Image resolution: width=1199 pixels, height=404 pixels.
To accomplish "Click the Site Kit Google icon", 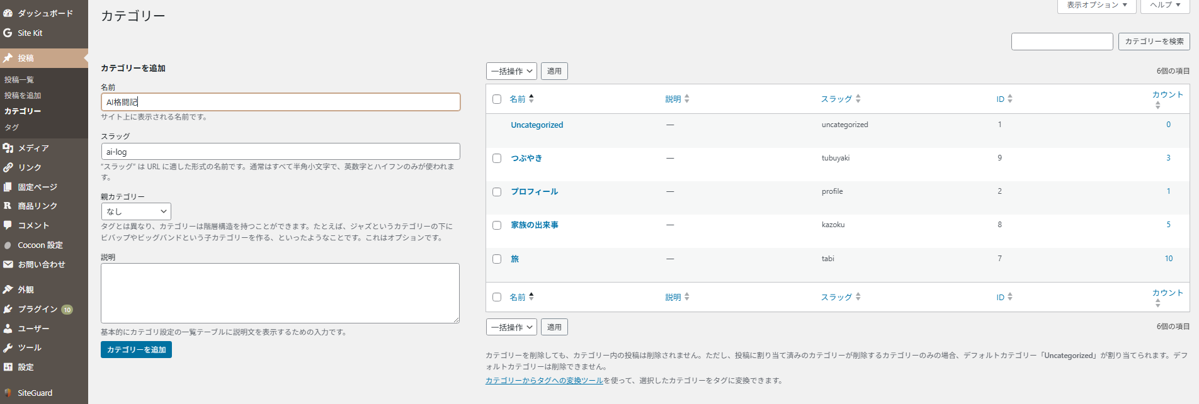I will (8, 33).
